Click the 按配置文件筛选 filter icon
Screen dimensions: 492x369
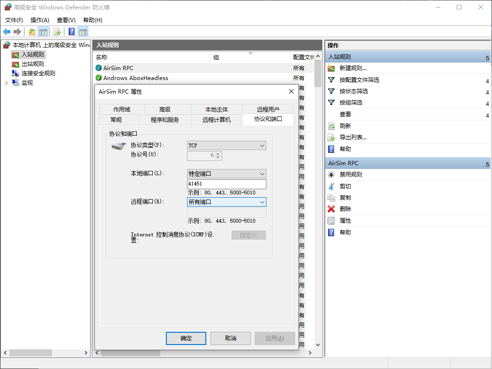331,80
